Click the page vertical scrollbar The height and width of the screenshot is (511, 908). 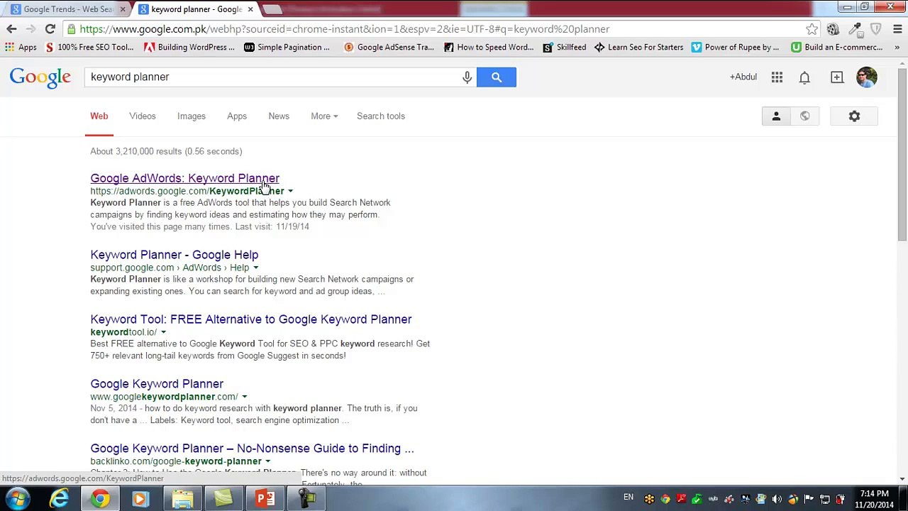(x=902, y=156)
